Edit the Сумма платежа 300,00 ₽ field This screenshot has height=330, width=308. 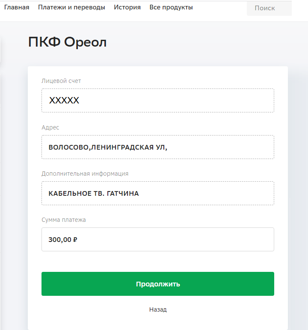157,239
